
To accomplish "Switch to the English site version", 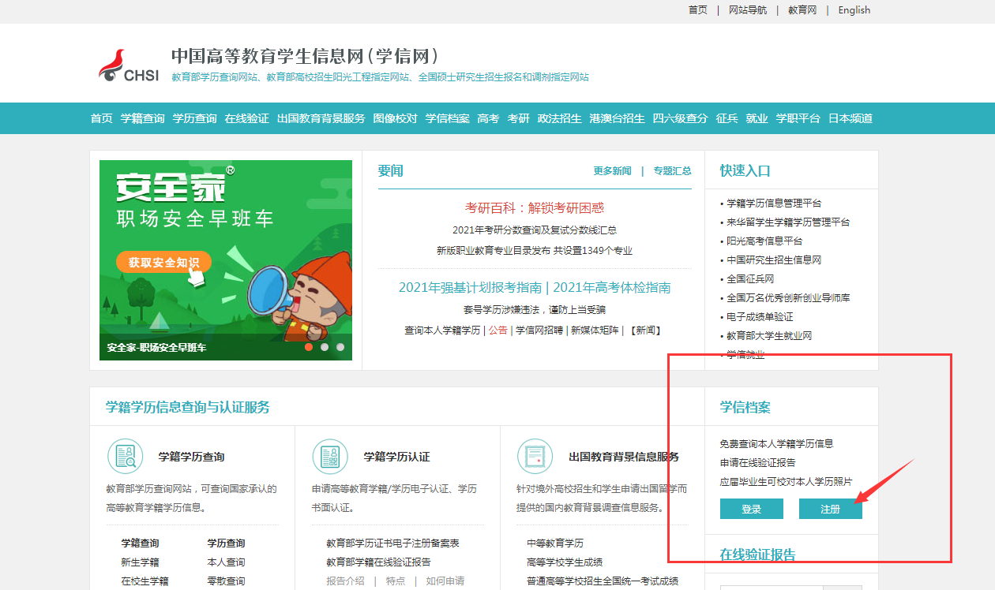I will coord(854,10).
